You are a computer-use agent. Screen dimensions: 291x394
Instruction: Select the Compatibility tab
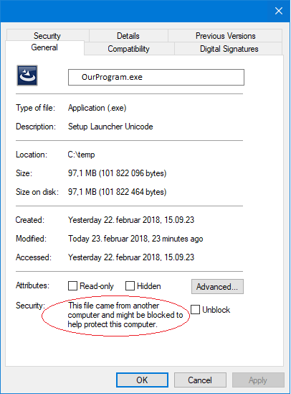pyautogui.click(x=129, y=49)
